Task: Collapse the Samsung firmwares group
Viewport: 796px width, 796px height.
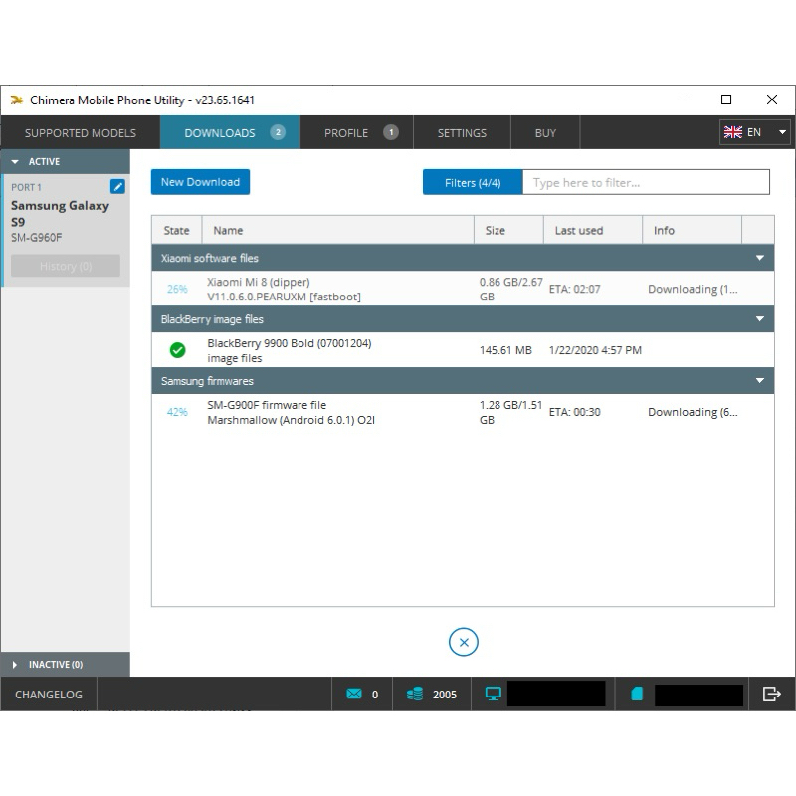Action: coord(760,381)
